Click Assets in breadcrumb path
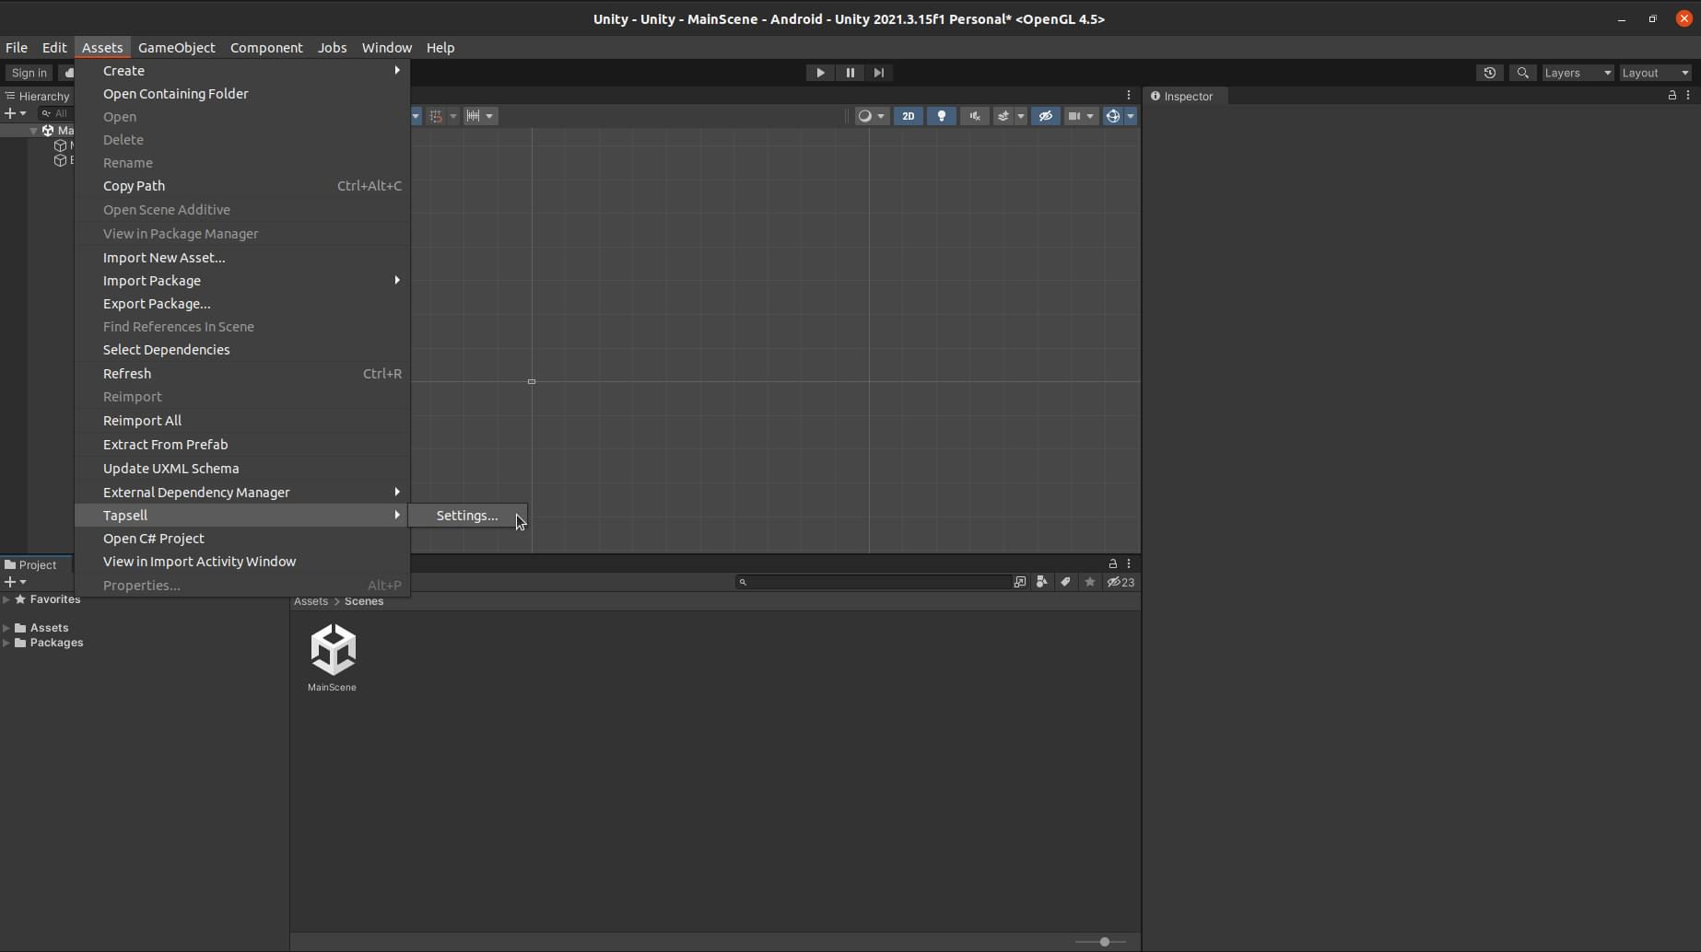This screenshot has width=1701, height=952. pos(311,601)
